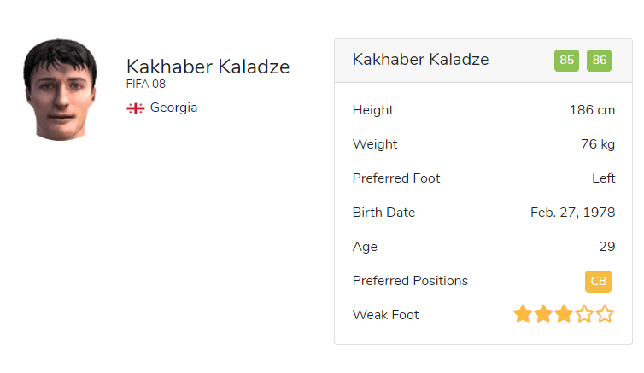Click the Georgia nationality text
The width and height of the screenshot is (644, 373).
(173, 108)
